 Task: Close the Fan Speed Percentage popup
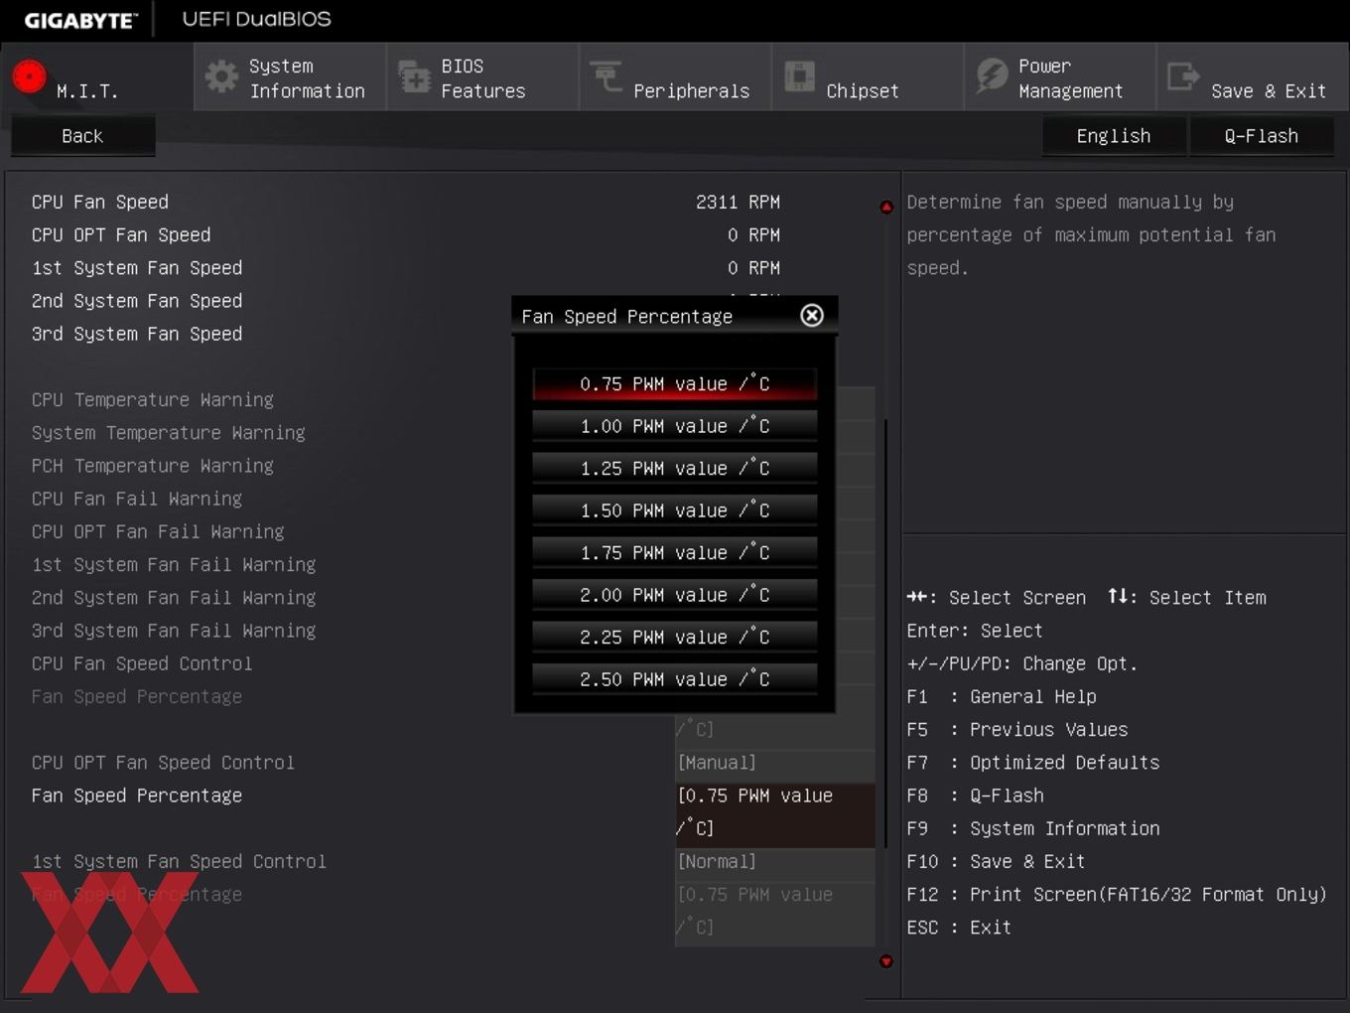(812, 315)
